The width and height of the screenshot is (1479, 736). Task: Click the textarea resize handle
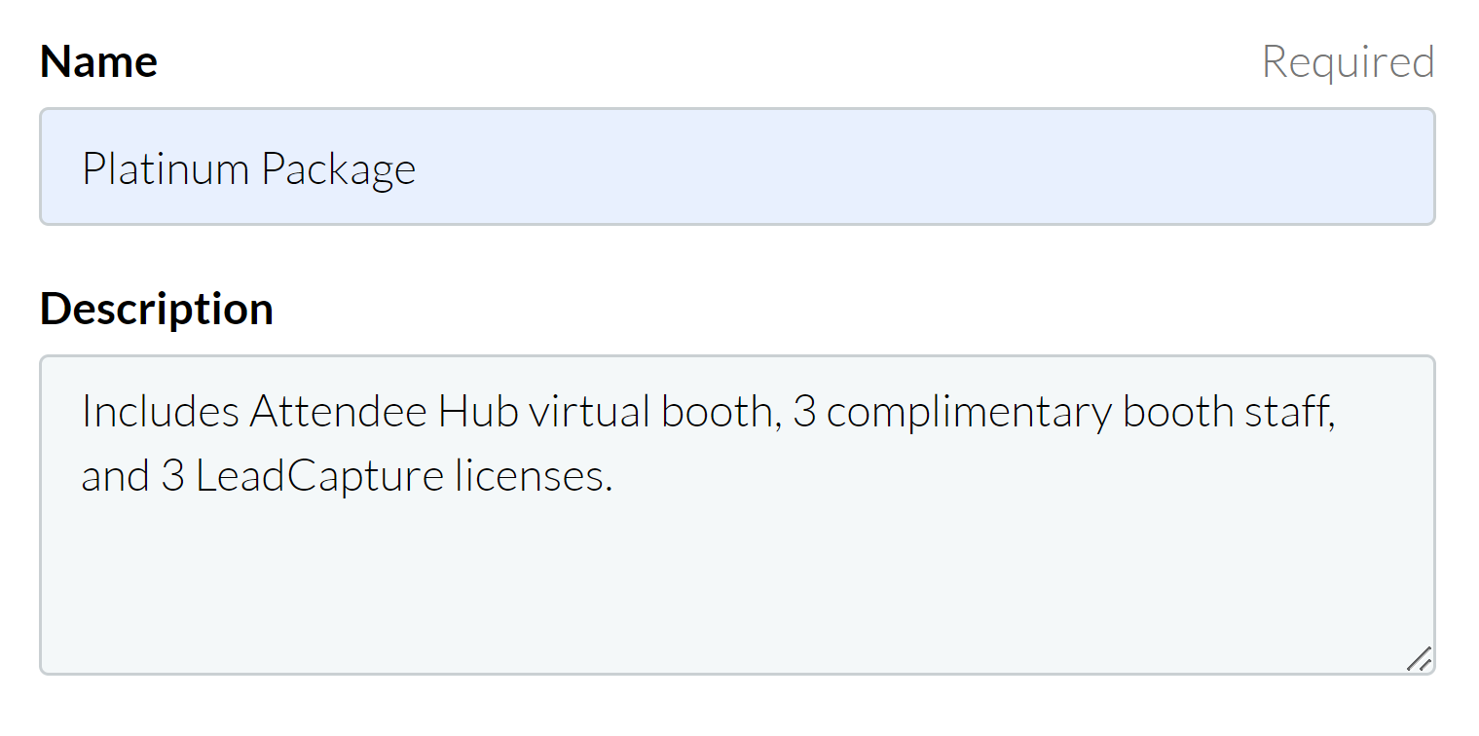click(1418, 658)
